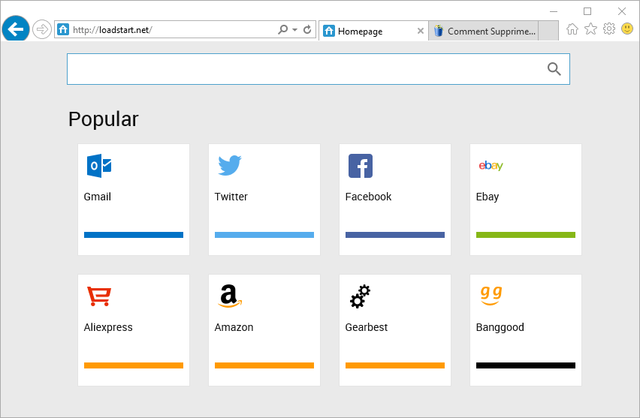
Task: Open the Facebook link label
Action: (368, 197)
